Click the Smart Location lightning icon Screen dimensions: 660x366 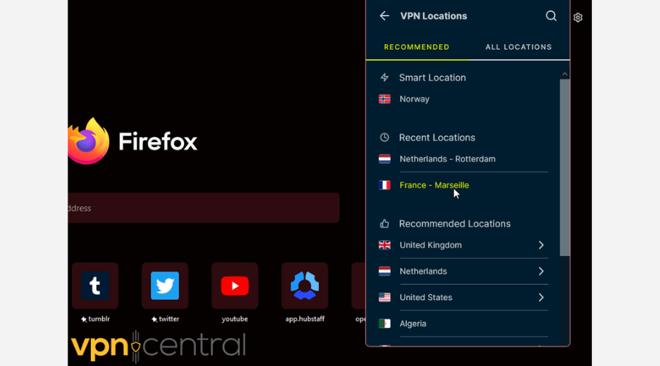click(x=384, y=78)
